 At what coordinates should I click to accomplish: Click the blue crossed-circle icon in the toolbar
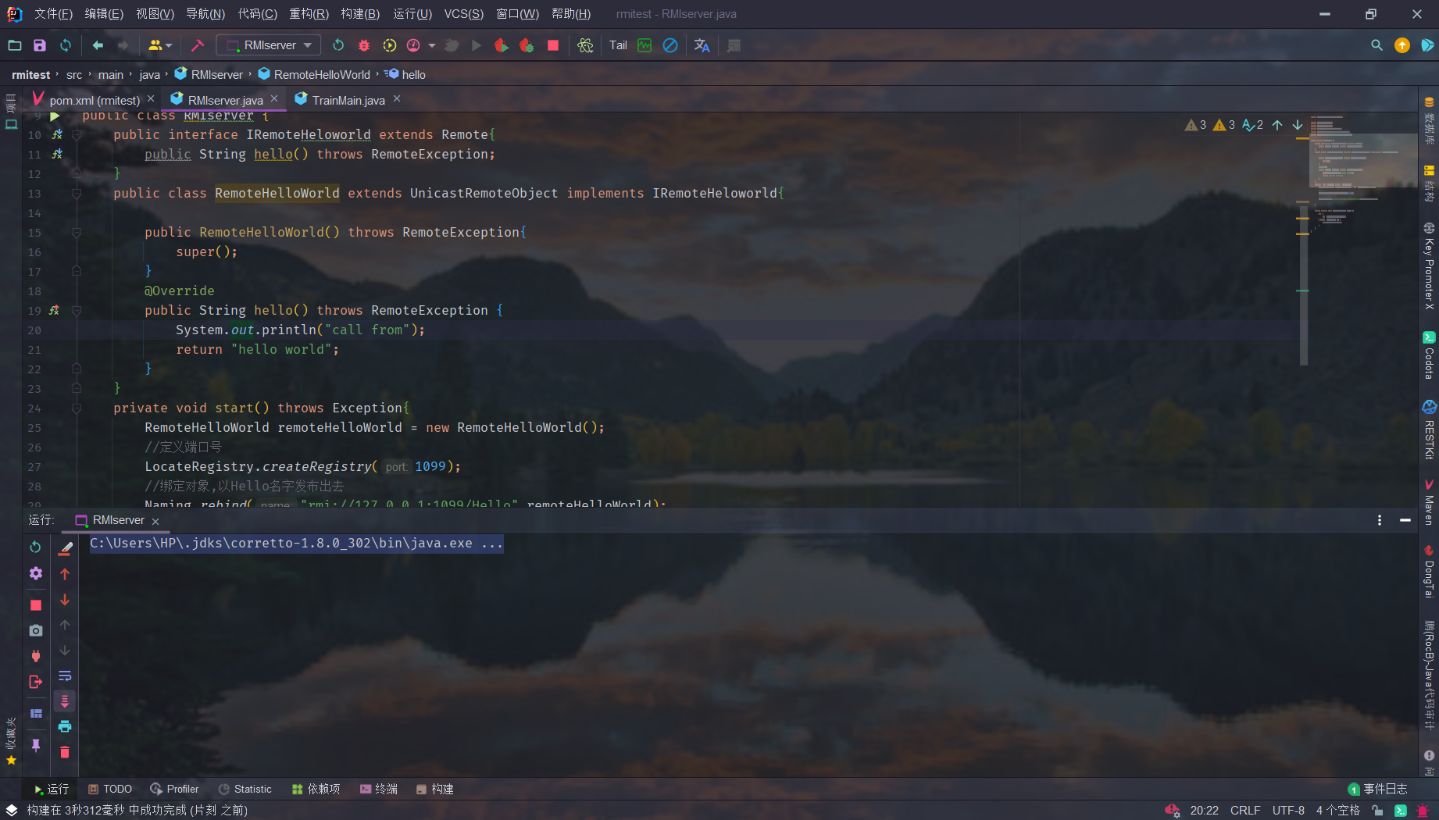[670, 45]
